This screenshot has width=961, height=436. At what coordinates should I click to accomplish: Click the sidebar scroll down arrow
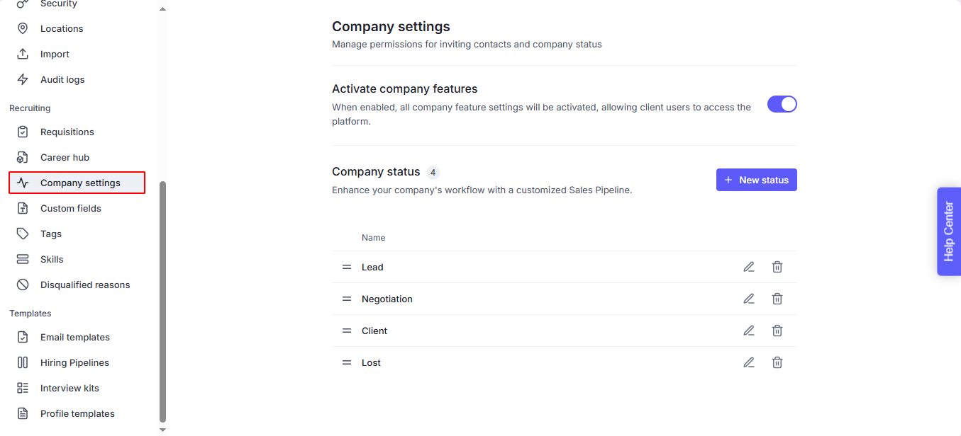(162, 429)
